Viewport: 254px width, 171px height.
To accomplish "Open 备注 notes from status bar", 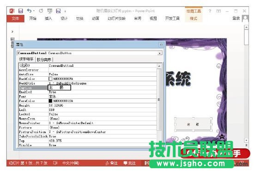I will pos(111,163).
